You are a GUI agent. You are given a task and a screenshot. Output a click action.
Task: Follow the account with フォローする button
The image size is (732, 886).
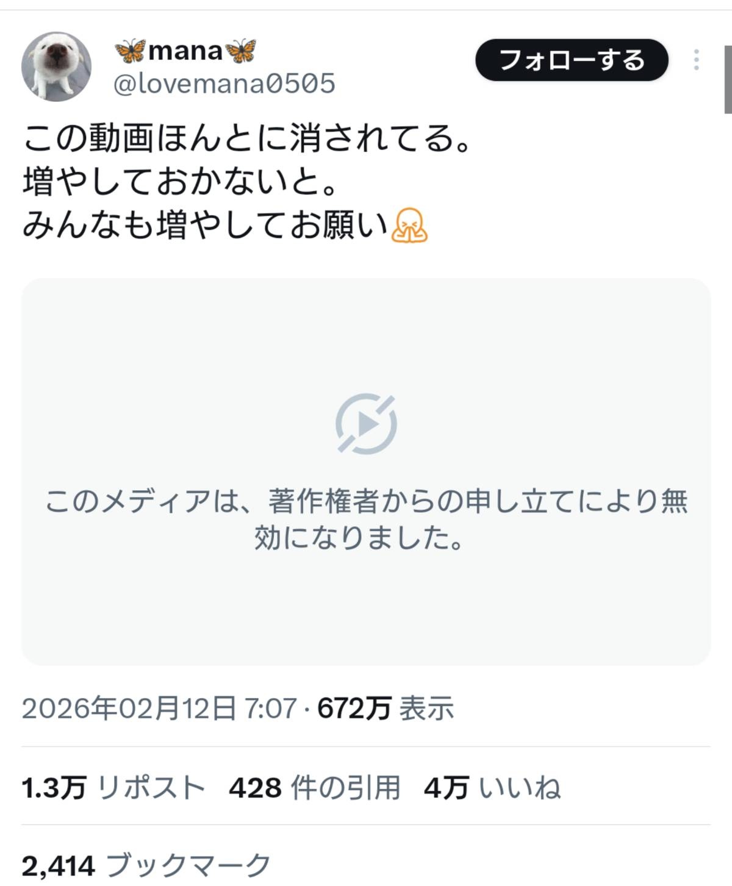tap(572, 60)
